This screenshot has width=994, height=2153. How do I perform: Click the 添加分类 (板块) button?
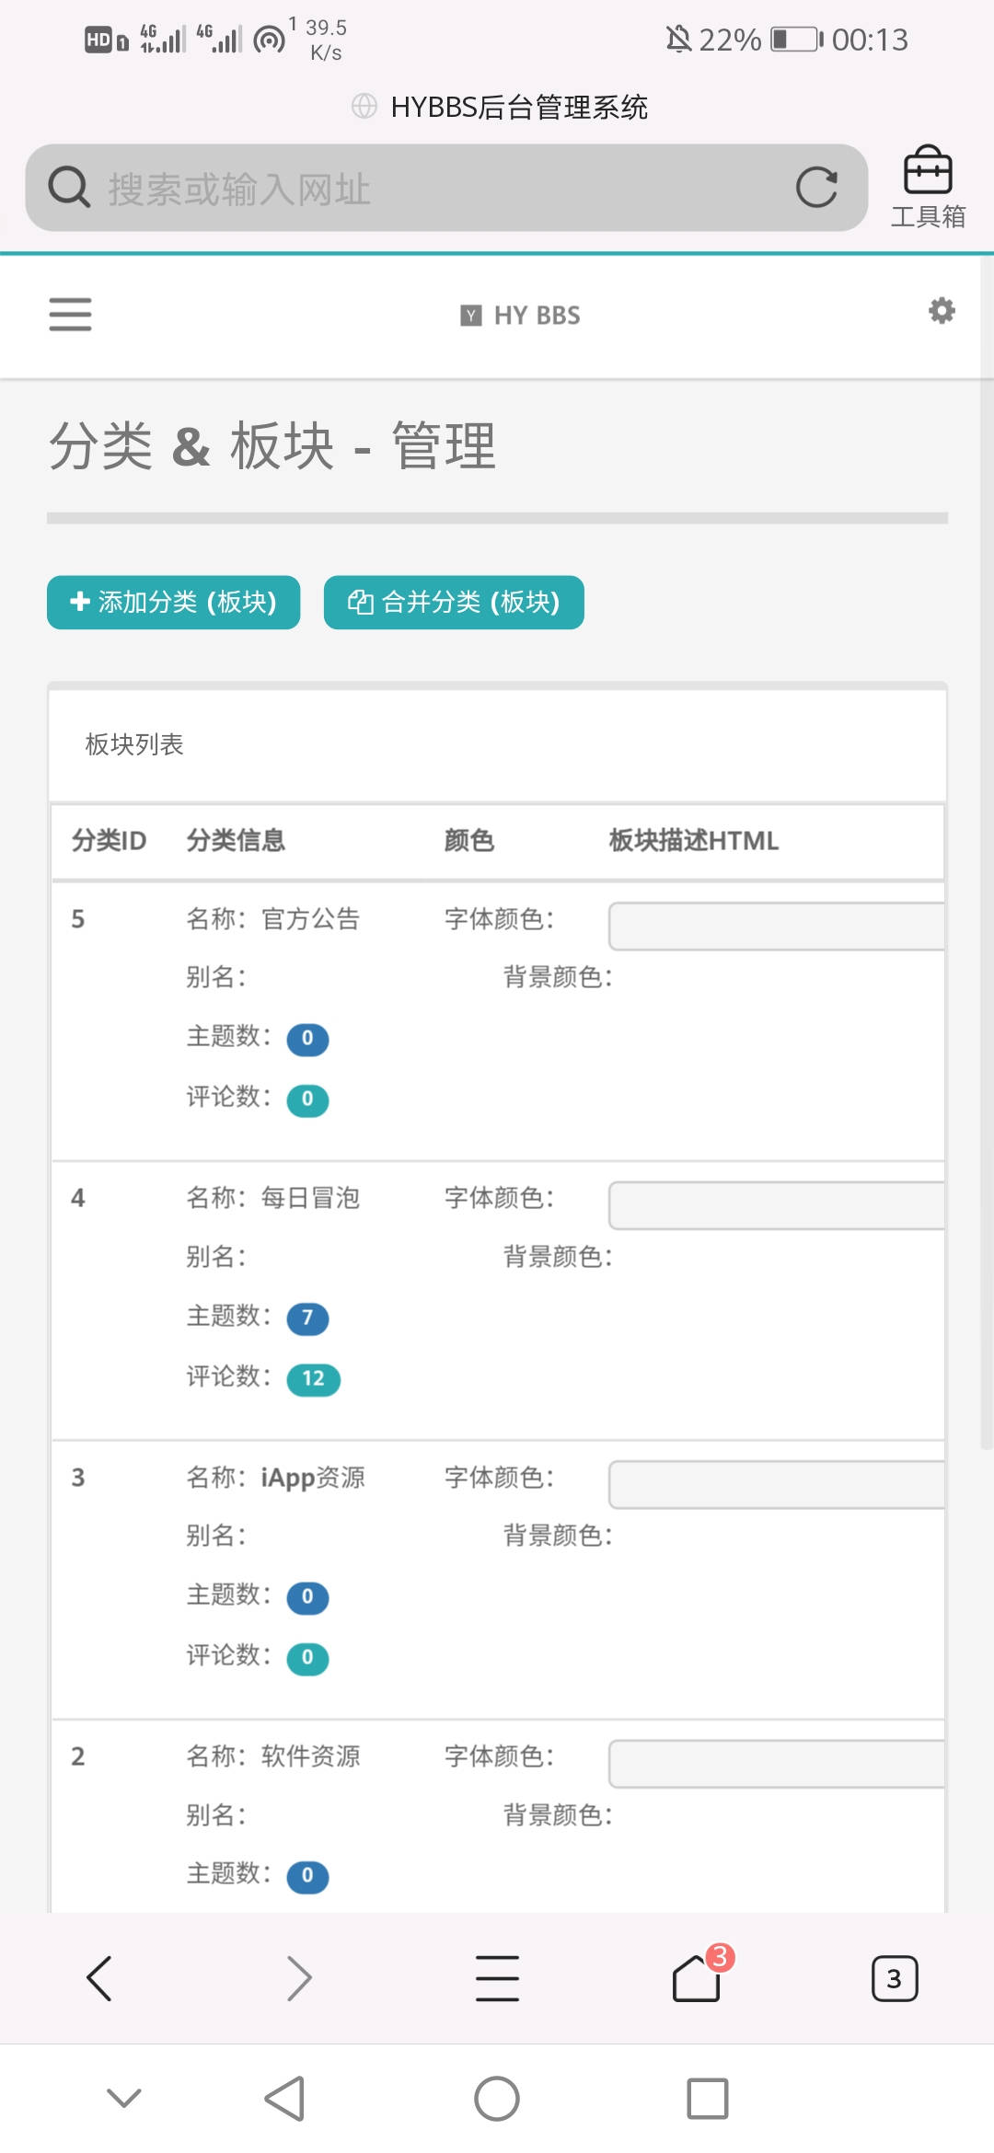(x=173, y=603)
